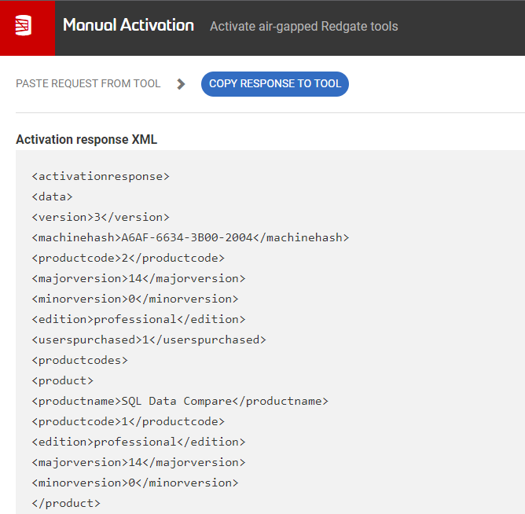
Task: Click the productname SQL Data Compare line
Action: pos(180,401)
